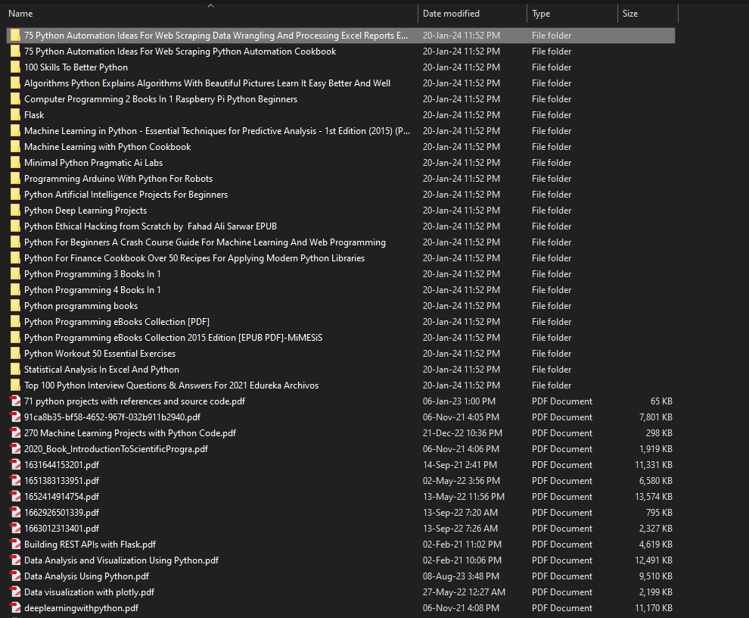Viewport: 749px width, 618px height.
Task: Select Algorithms Python Explains Algorithms folder name
Action: coord(207,83)
